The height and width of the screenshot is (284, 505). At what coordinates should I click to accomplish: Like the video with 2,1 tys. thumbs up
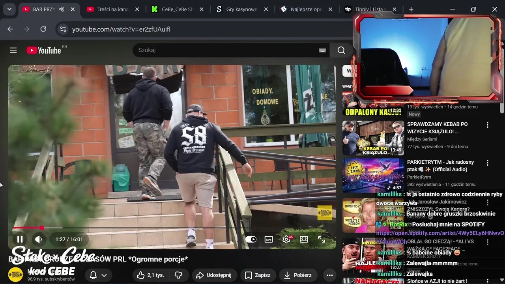150,275
